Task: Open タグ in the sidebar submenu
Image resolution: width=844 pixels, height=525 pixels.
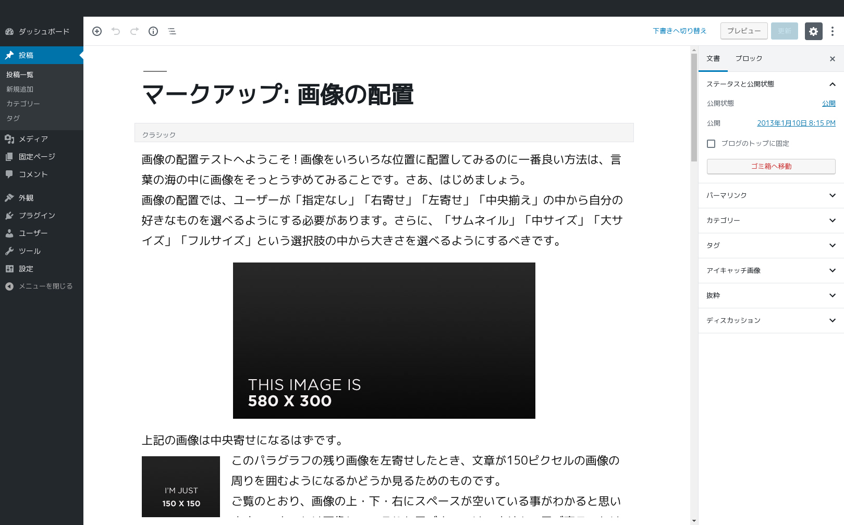Action: [x=13, y=119]
